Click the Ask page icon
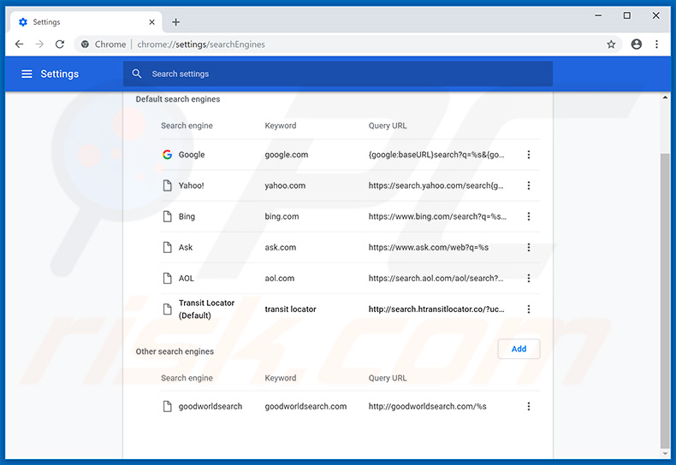 pyautogui.click(x=167, y=248)
